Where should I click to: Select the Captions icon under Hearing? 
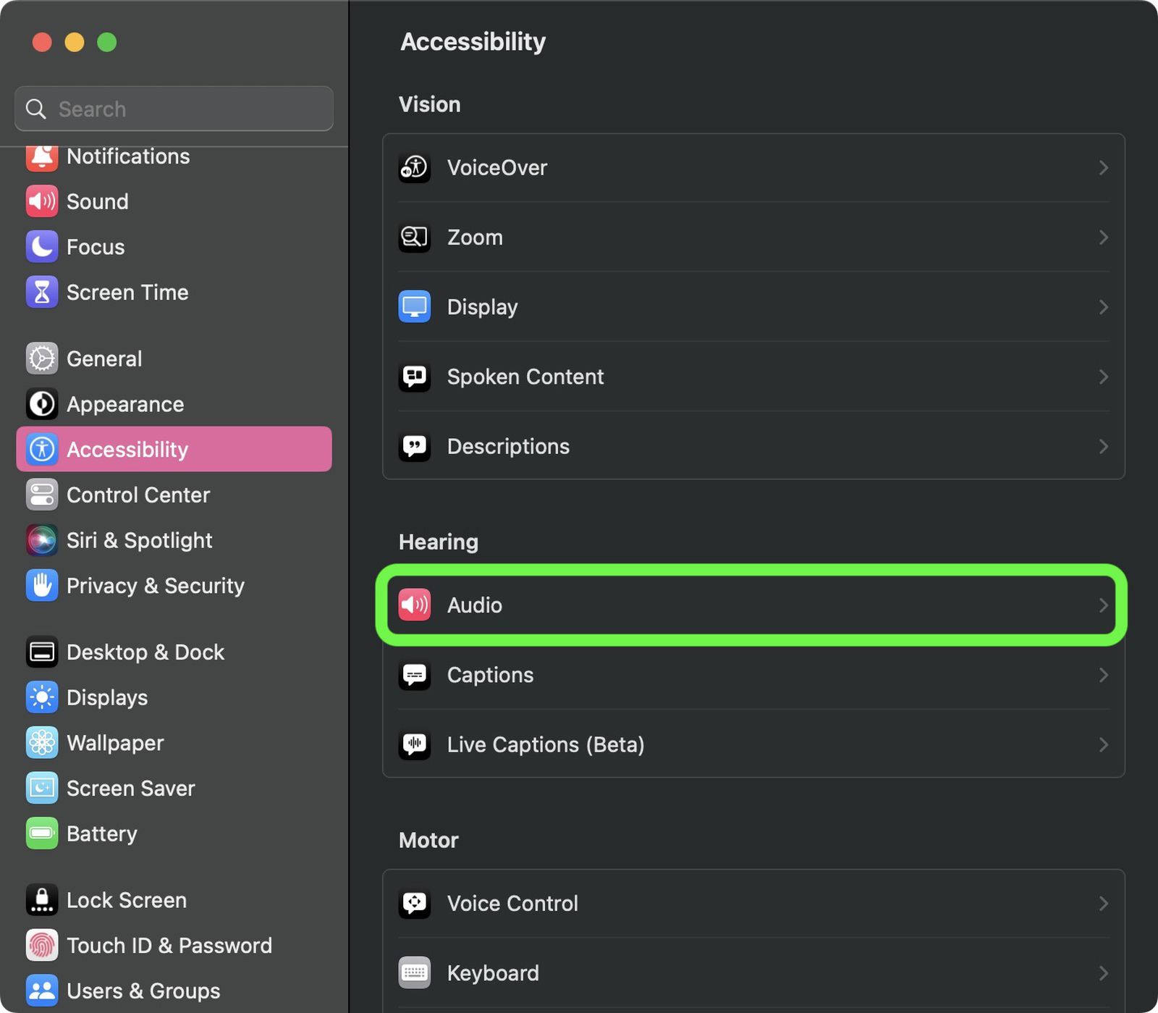tap(415, 675)
